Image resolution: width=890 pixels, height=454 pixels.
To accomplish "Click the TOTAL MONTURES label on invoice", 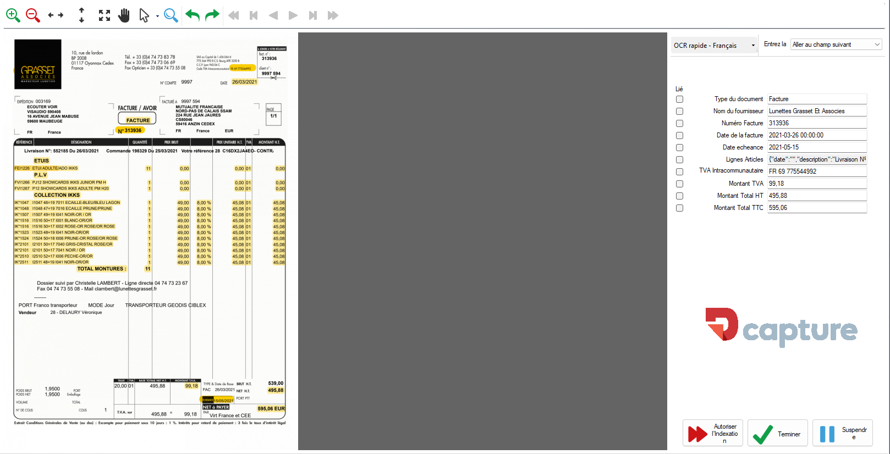I will (x=101, y=269).
